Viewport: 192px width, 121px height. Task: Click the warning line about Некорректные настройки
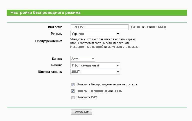104,47
